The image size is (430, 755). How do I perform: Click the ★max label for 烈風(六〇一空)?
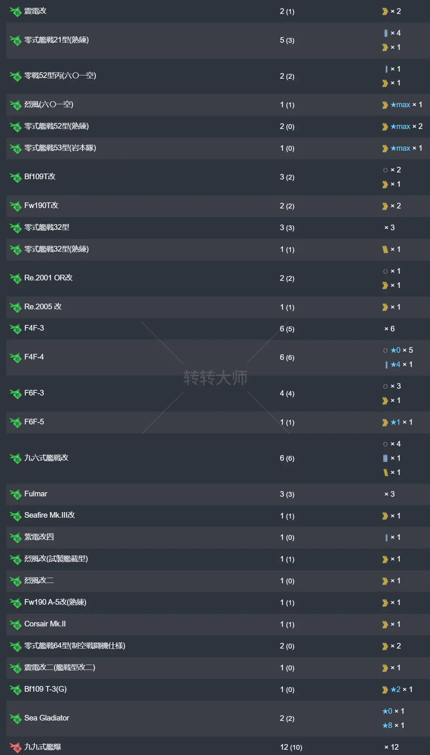(400, 105)
